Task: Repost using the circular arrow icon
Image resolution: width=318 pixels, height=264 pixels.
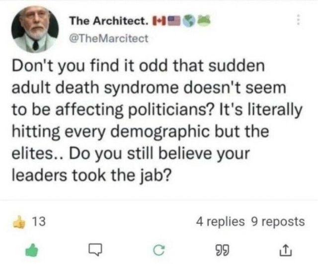Action: 159,250
